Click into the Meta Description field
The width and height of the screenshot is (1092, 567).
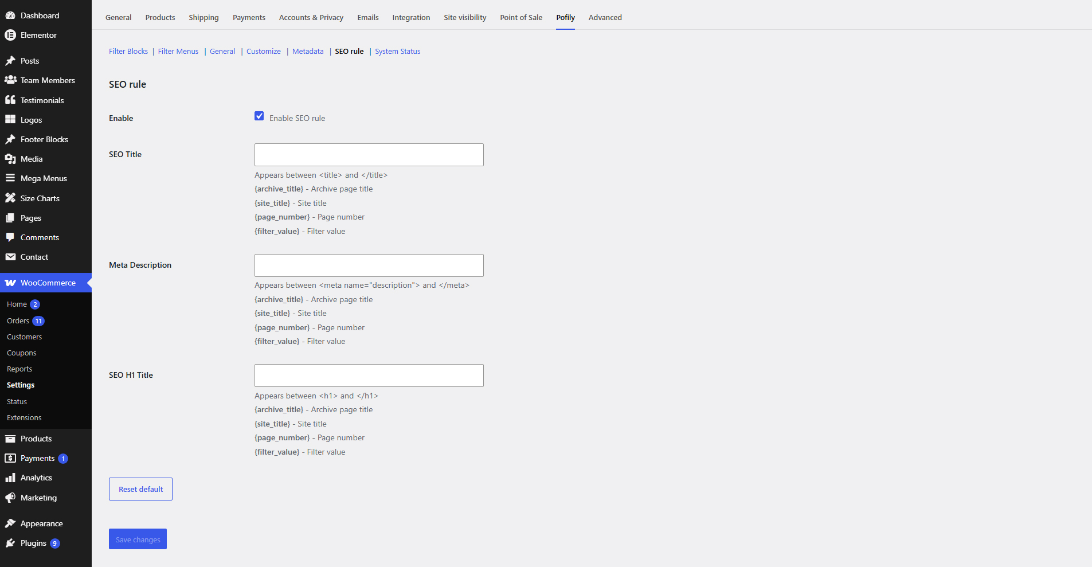click(369, 265)
